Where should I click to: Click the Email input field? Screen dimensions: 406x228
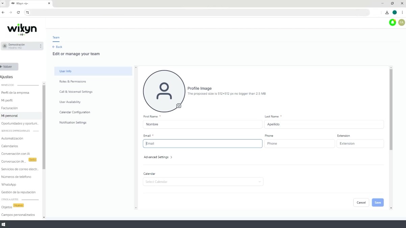point(203,143)
